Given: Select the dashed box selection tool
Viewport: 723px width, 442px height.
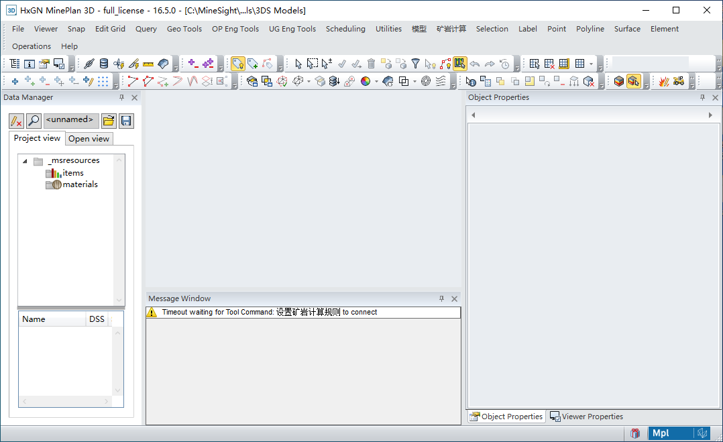Looking at the screenshot, I should [312, 64].
